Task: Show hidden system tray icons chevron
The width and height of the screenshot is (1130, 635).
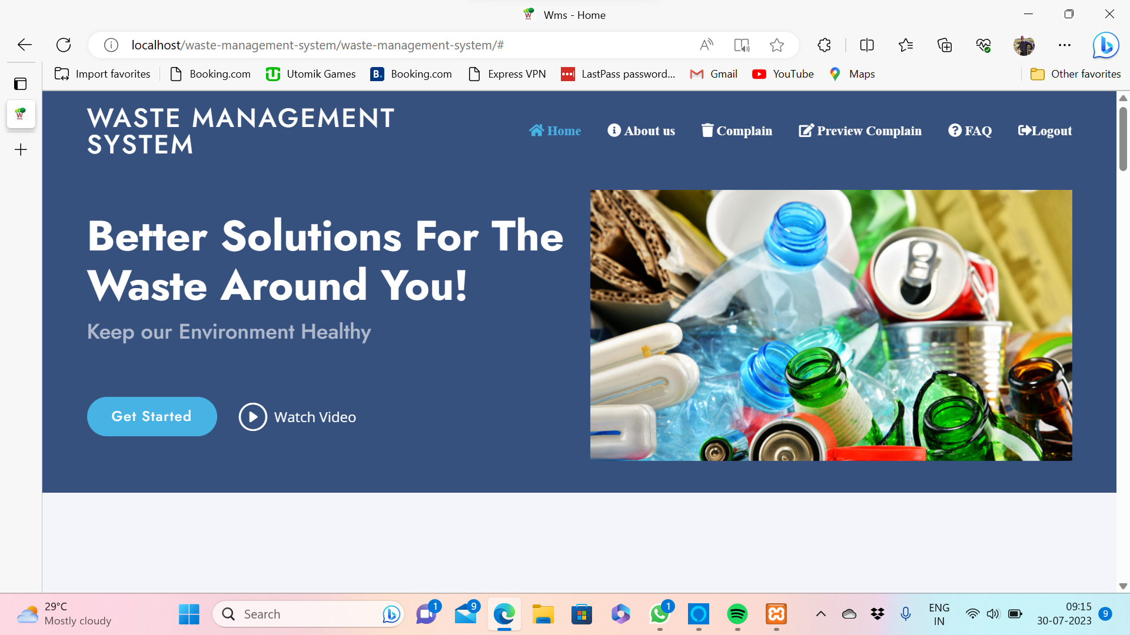Action: tap(821, 614)
